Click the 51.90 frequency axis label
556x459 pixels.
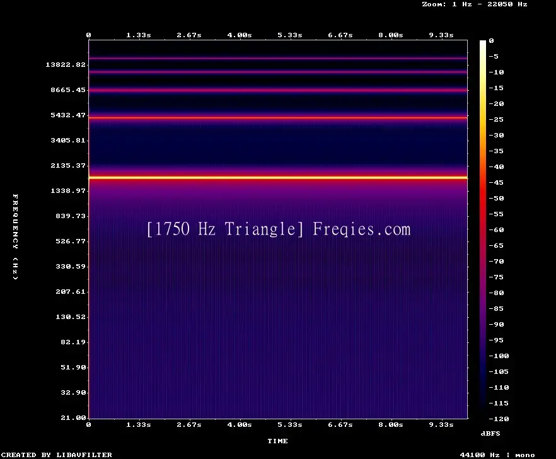tap(73, 367)
